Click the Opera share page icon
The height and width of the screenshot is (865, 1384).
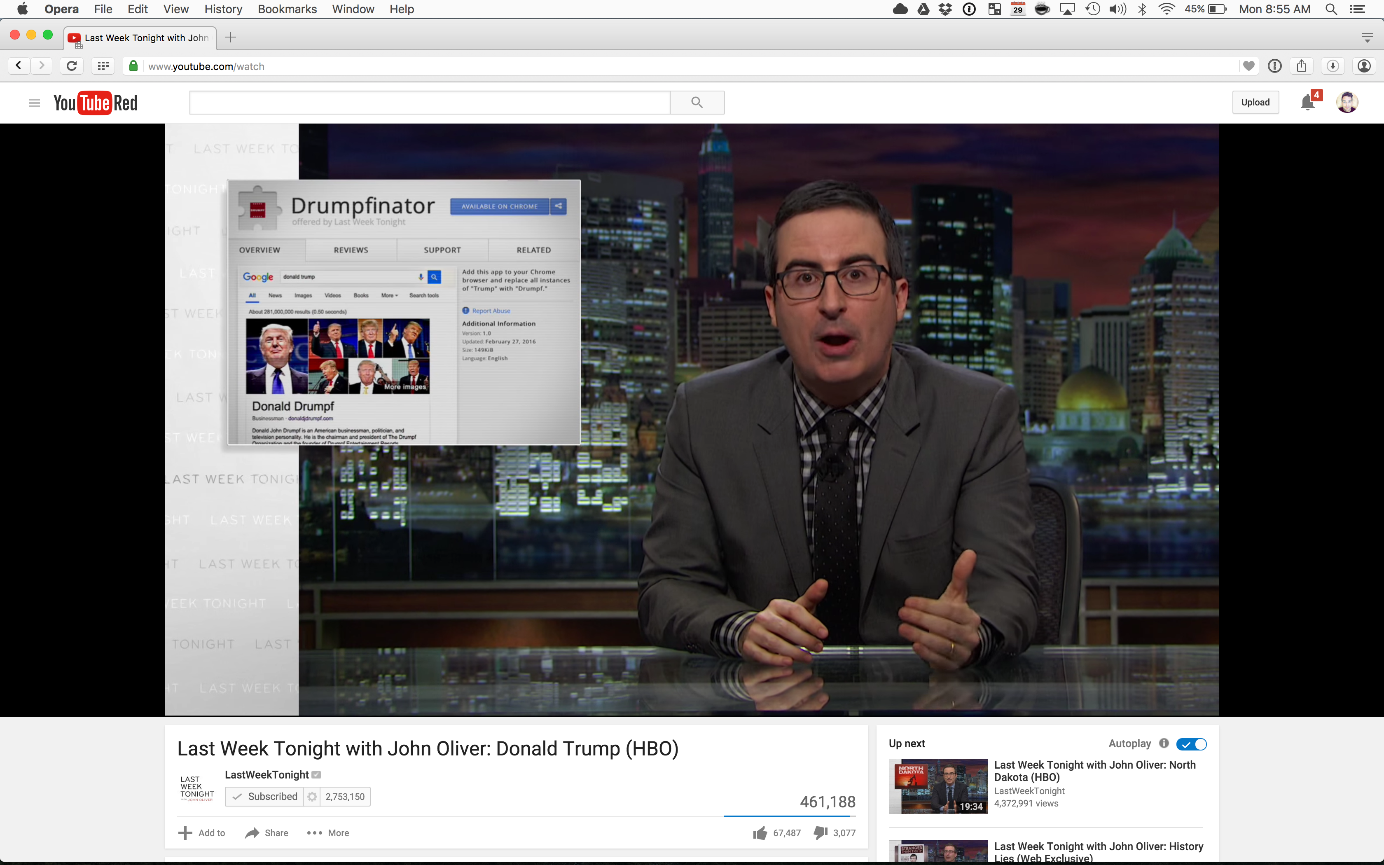coord(1302,66)
